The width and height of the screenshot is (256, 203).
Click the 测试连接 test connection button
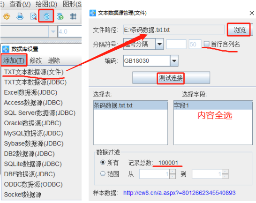(171, 78)
